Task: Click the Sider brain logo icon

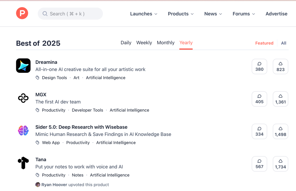Action: point(23,131)
